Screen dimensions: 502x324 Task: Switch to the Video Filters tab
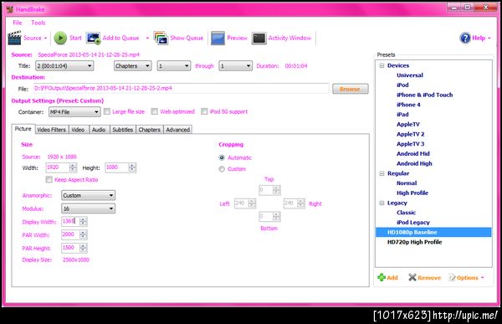(x=51, y=130)
